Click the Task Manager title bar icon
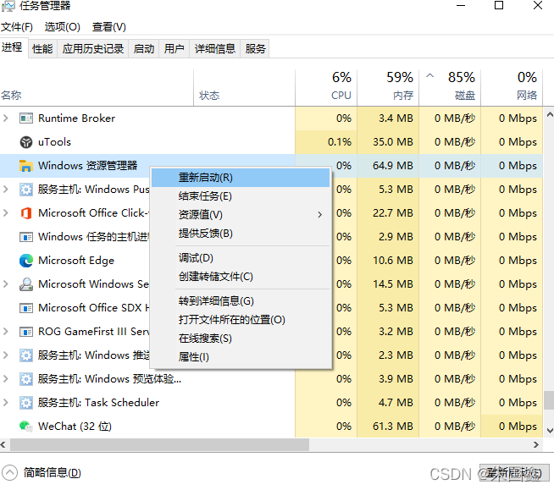Image resolution: width=554 pixels, height=490 pixels. coord(8,6)
